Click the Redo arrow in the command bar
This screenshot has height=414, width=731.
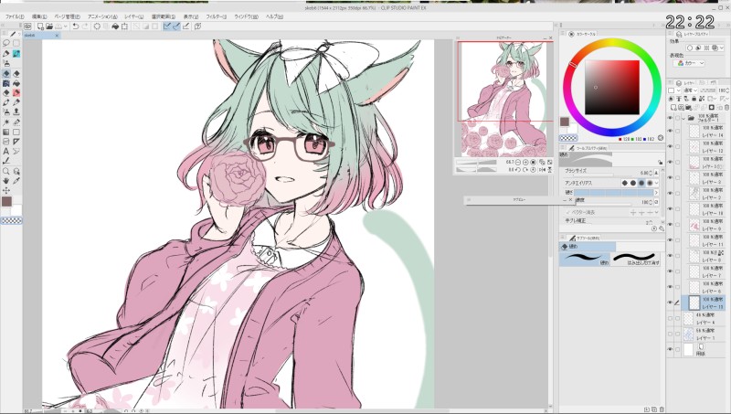pos(85,27)
